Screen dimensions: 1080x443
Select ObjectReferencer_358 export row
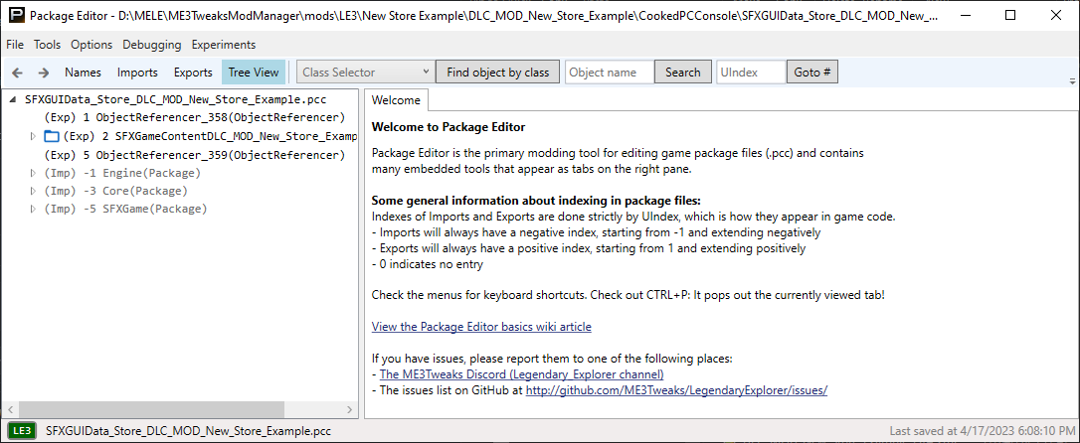(194, 117)
